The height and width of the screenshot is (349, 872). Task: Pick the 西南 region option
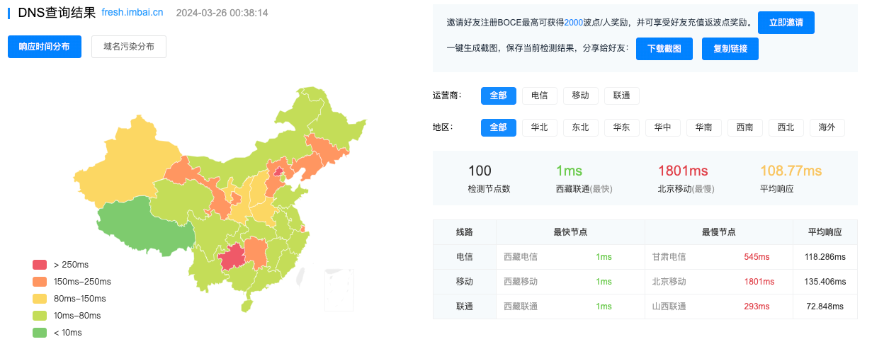744,127
